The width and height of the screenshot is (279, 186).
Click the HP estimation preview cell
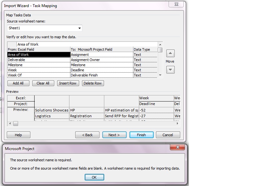pos(121,110)
